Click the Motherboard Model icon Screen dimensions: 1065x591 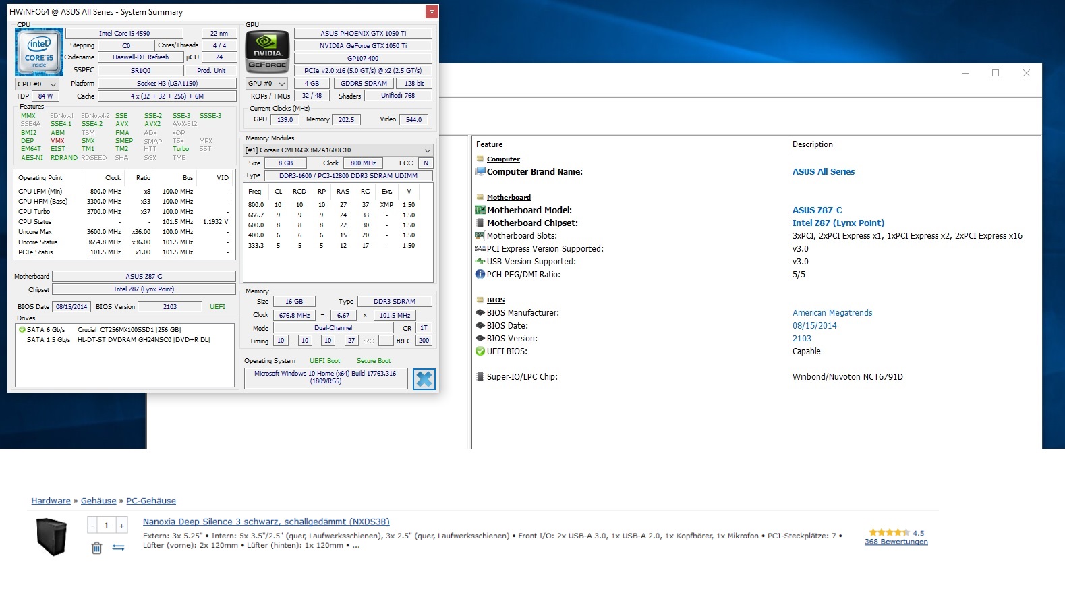tap(480, 210)
